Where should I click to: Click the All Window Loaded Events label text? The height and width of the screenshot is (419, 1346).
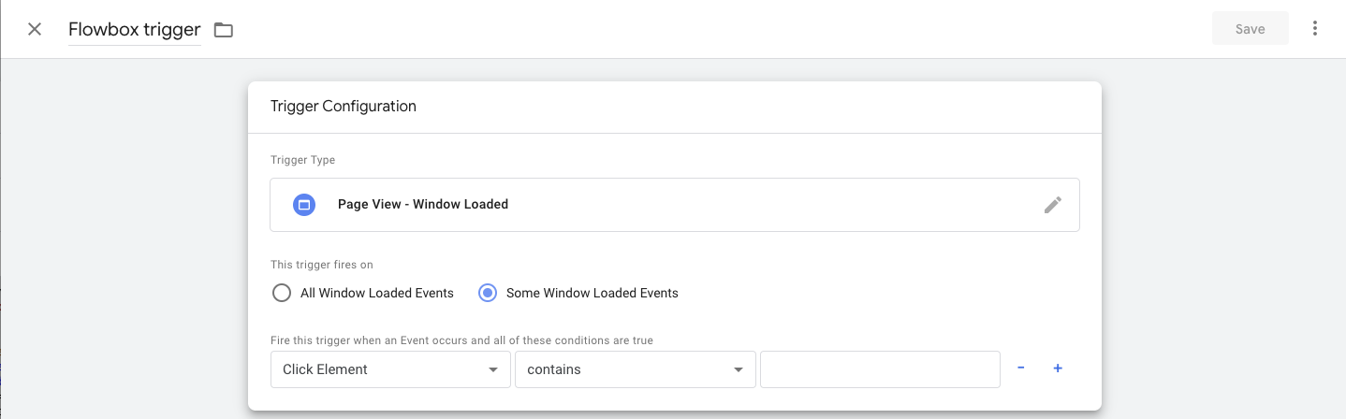pyautogui.click(x=376, y=293)
